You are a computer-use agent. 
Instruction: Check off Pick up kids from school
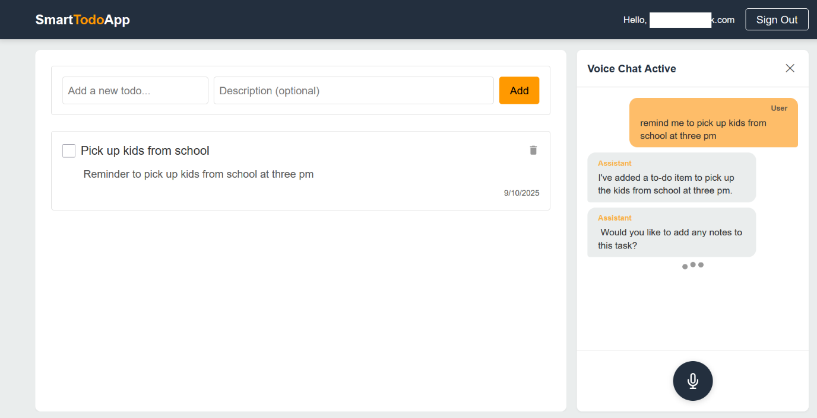coord(69,151)
